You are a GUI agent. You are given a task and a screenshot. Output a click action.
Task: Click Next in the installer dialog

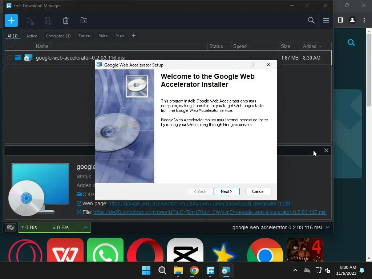(x=227, y=191)
